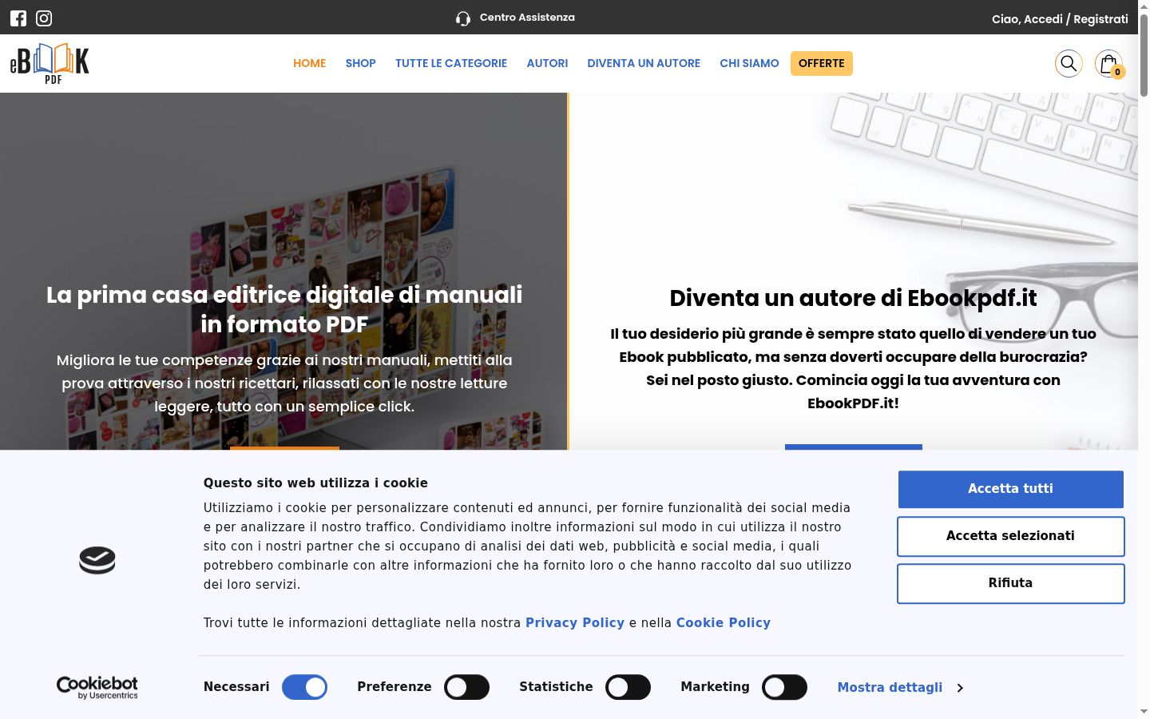Open the Privacy Policy link
Image resolution: width=1150 pixels, height=719 pixels.
pyautogui.click(x=575, y=622)
